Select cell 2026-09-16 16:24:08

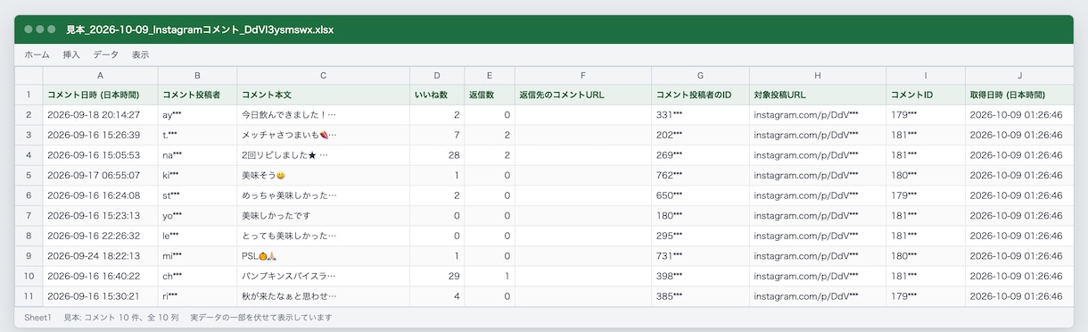(100, 195)
